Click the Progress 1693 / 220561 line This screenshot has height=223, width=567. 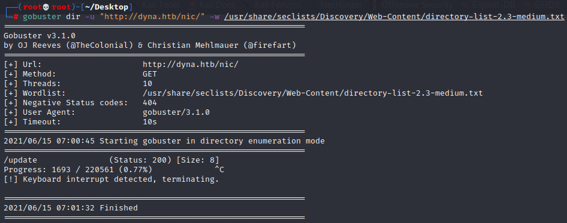click(x=78, y=170)
